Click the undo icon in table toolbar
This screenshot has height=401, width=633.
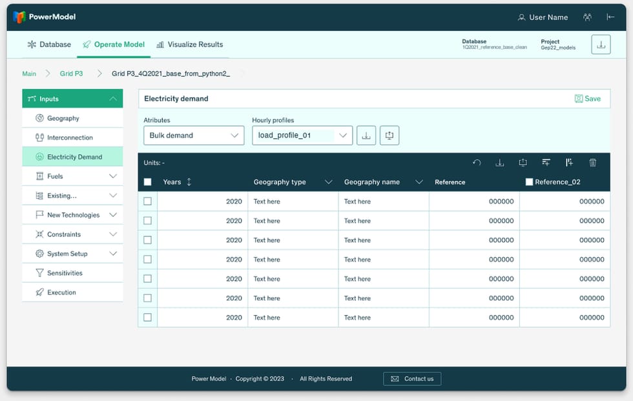click(x=477, y=163)
